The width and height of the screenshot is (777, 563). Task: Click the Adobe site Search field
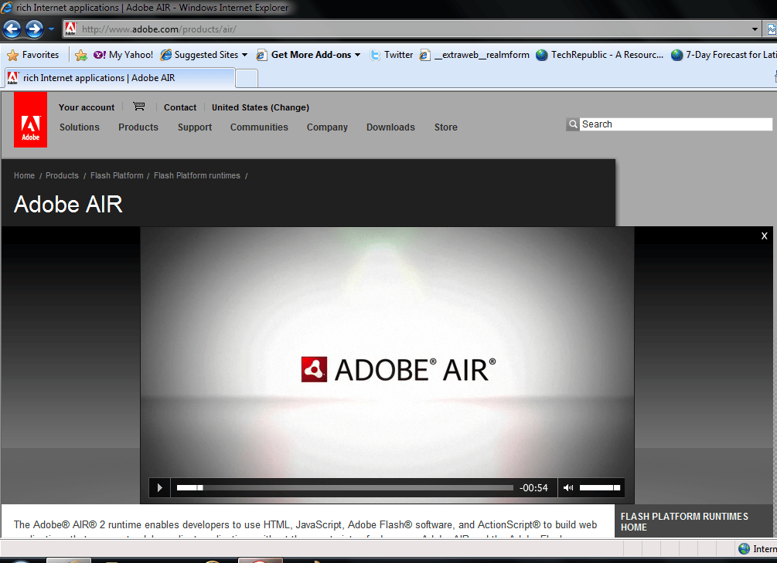676,124
